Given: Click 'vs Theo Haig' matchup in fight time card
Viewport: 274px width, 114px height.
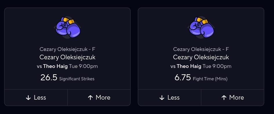Looking at the screenshot, I should [x=186, y=66].
